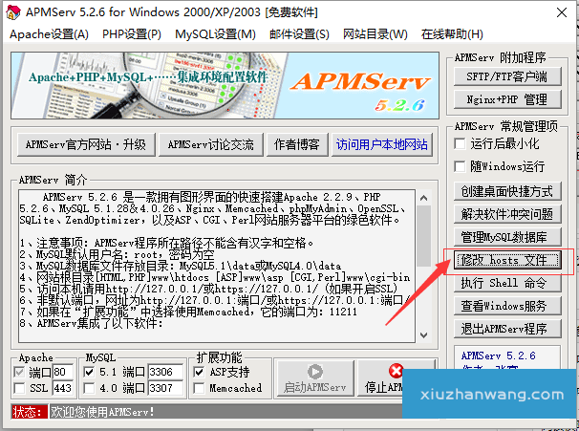Enable 运行后最小化 checkbox
579x431 pixels.
tap(460, 143)
